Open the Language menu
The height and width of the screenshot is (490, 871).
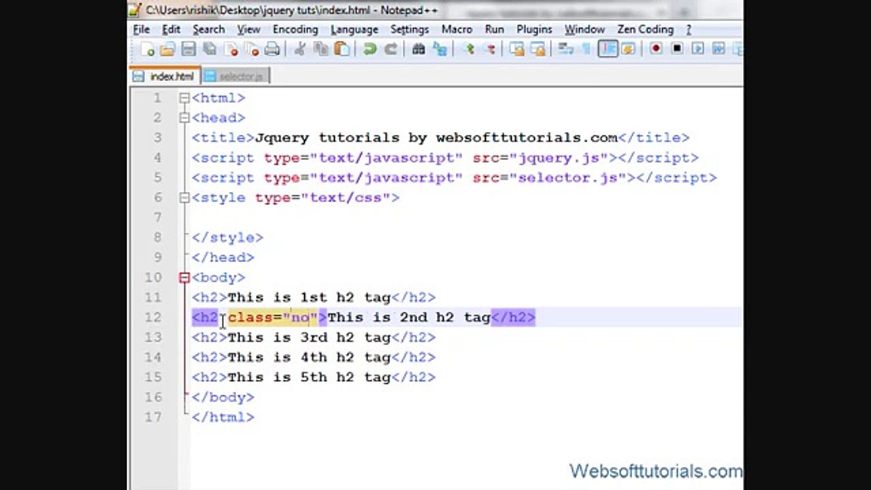tap(355, 29)
